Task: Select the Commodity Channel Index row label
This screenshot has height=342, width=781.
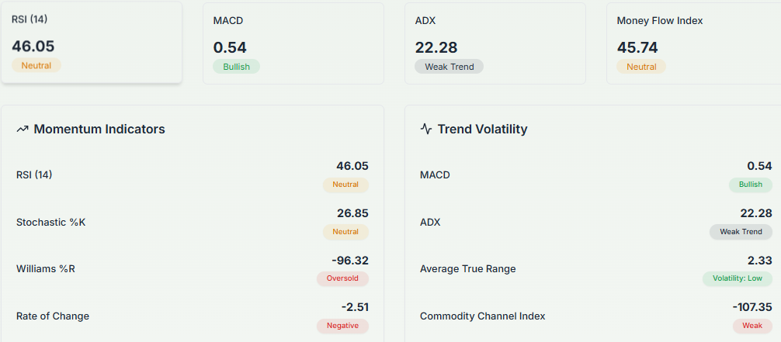Action: (482, 316)
